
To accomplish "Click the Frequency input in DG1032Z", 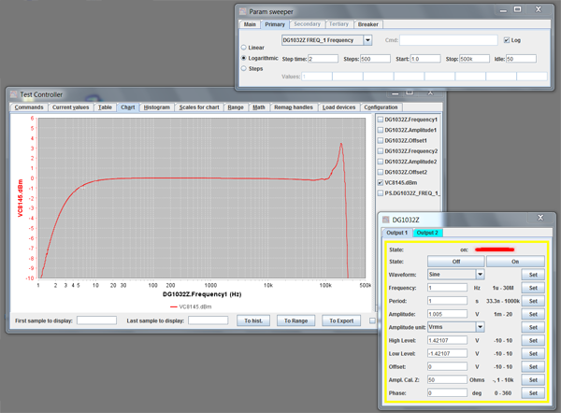I will [x=447, y=288].
